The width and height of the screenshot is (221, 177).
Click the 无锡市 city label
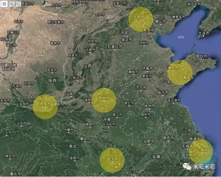(187, 146)
